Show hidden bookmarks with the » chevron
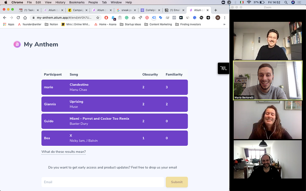Viewport: 306px width, 191px height. pos(224,25)
